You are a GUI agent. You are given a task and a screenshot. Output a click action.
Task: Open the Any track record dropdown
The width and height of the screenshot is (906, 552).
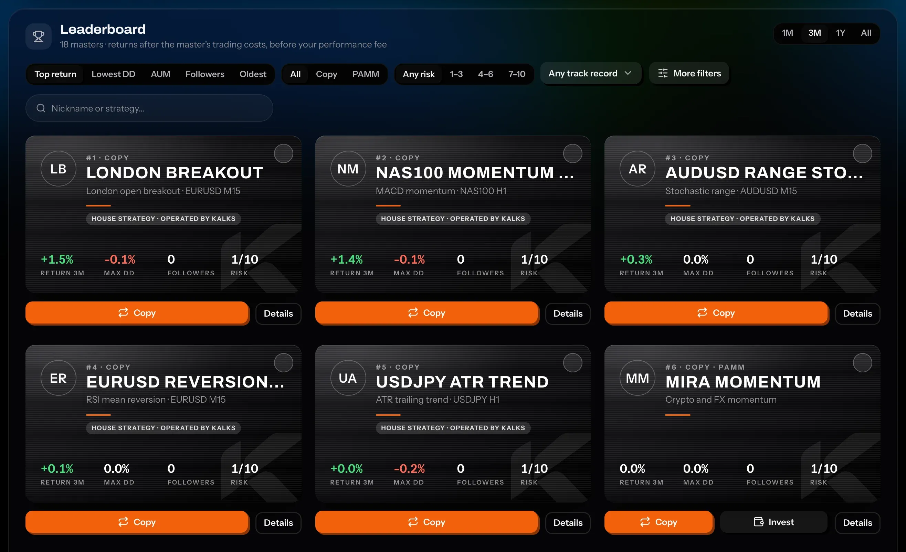tap(591, 73)
